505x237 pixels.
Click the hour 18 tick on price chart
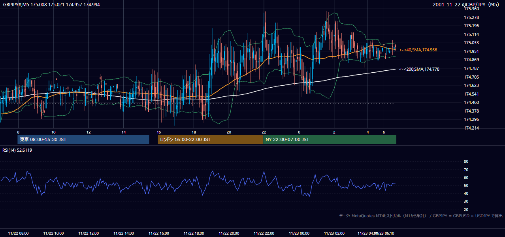pyautogui.click(x=194, y=132)
